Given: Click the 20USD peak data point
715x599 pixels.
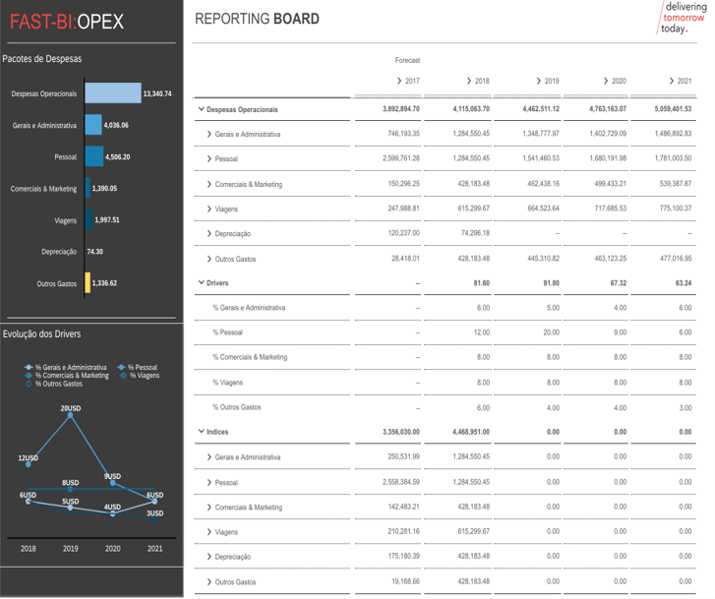Looking at the screenshot, I should [70, 416].
